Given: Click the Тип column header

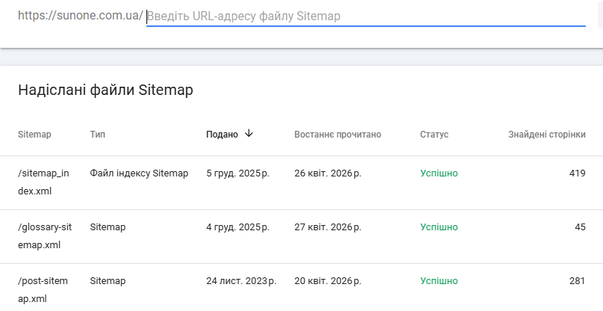Looking at the screenshot, I should 97,135.
